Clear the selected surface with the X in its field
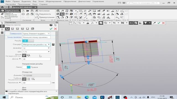This screenshot has height=99, width=177. tap(49, 34)
